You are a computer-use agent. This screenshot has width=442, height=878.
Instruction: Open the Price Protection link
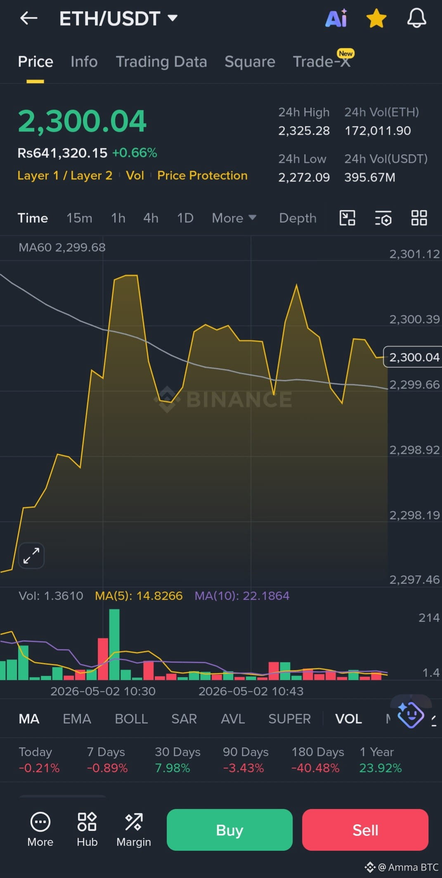coord(202,175)
